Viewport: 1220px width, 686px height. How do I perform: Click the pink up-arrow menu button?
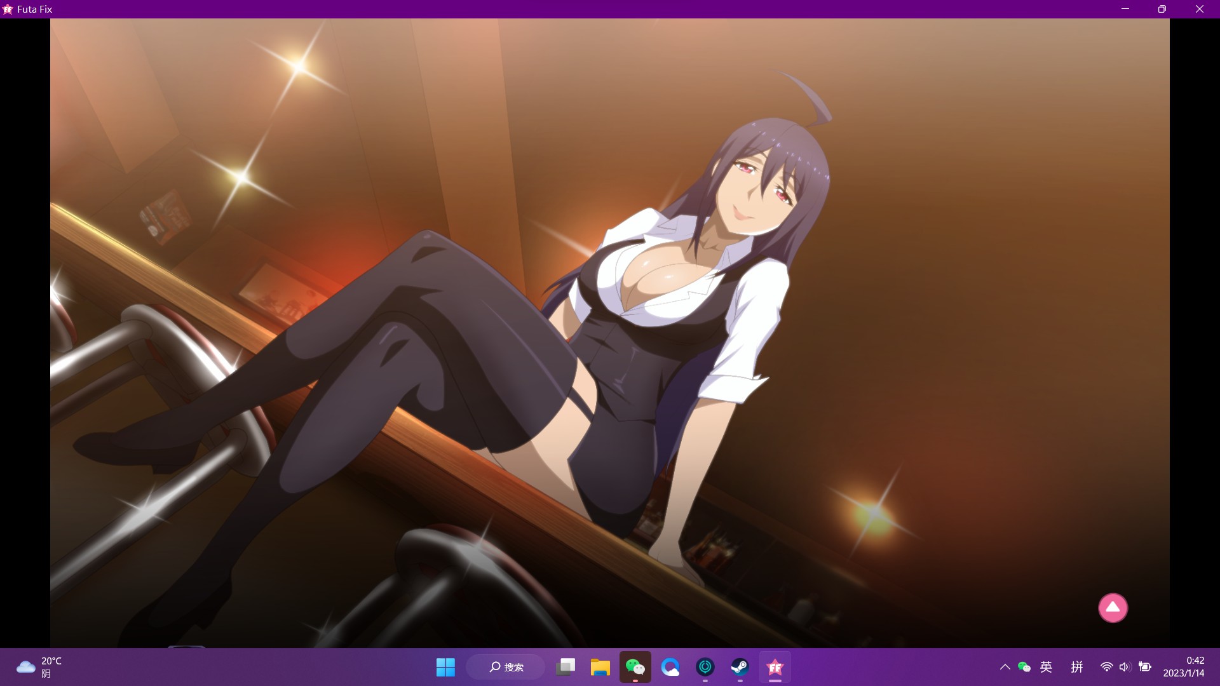coord(1113,608)
